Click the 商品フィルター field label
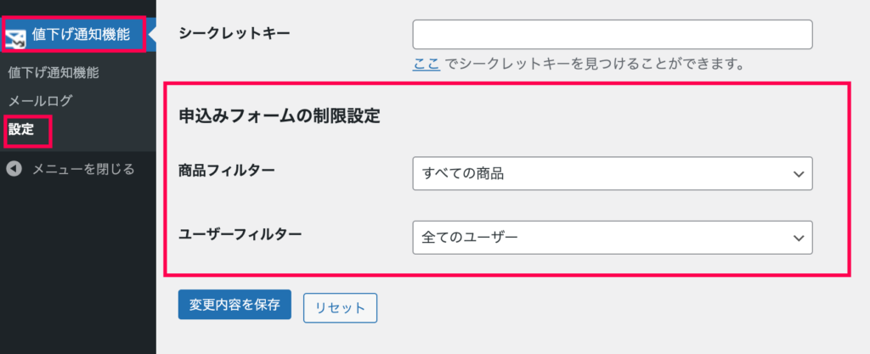 tap(226, 170)
